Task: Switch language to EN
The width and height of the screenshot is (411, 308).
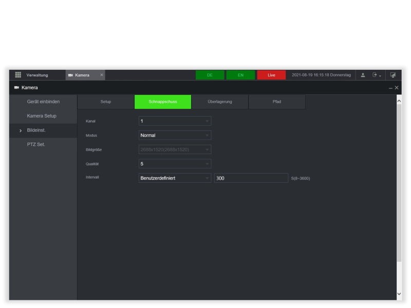Action: pos(240,75)
